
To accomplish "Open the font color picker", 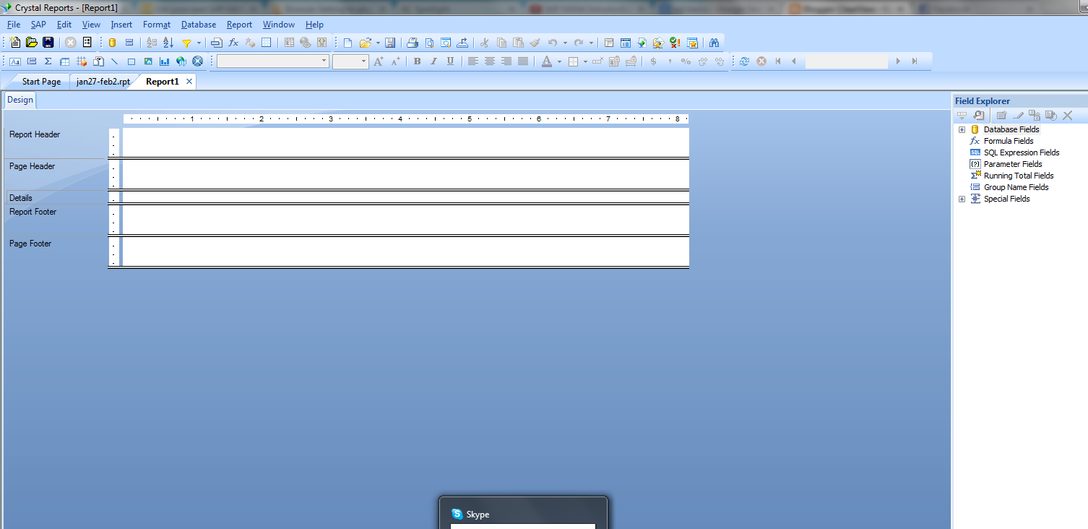I will [547, 61].
